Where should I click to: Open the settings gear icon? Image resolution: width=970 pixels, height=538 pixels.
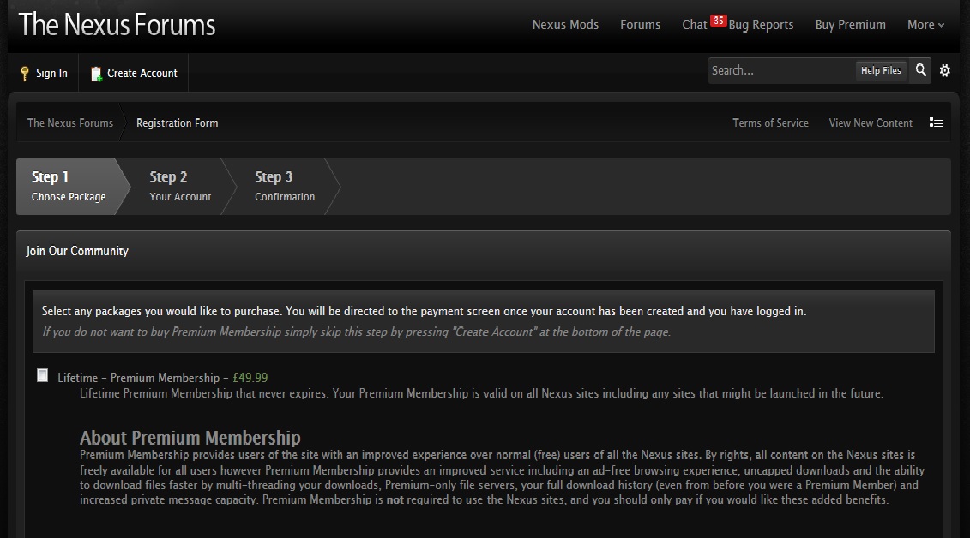[944, 70]
